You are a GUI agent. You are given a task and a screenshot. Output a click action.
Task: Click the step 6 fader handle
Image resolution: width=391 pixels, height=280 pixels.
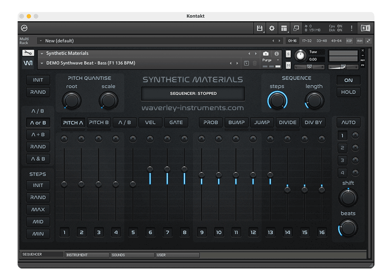pyautogui.click(x=150, y=169)
